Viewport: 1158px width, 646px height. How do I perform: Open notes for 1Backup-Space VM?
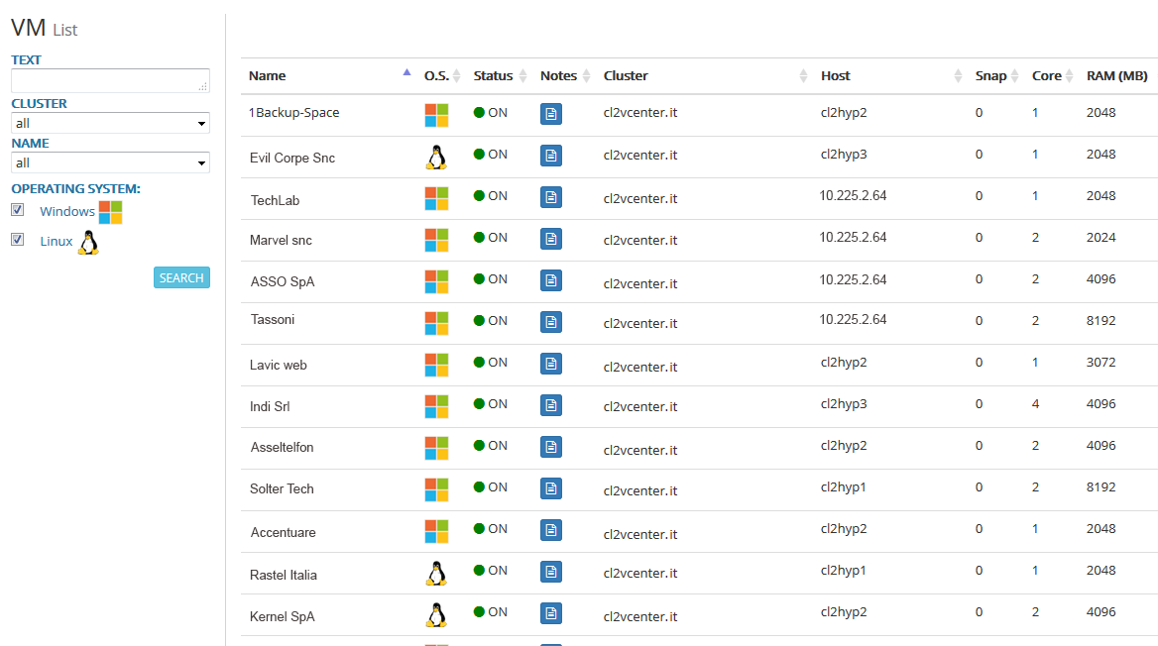[x=551, y=114]
